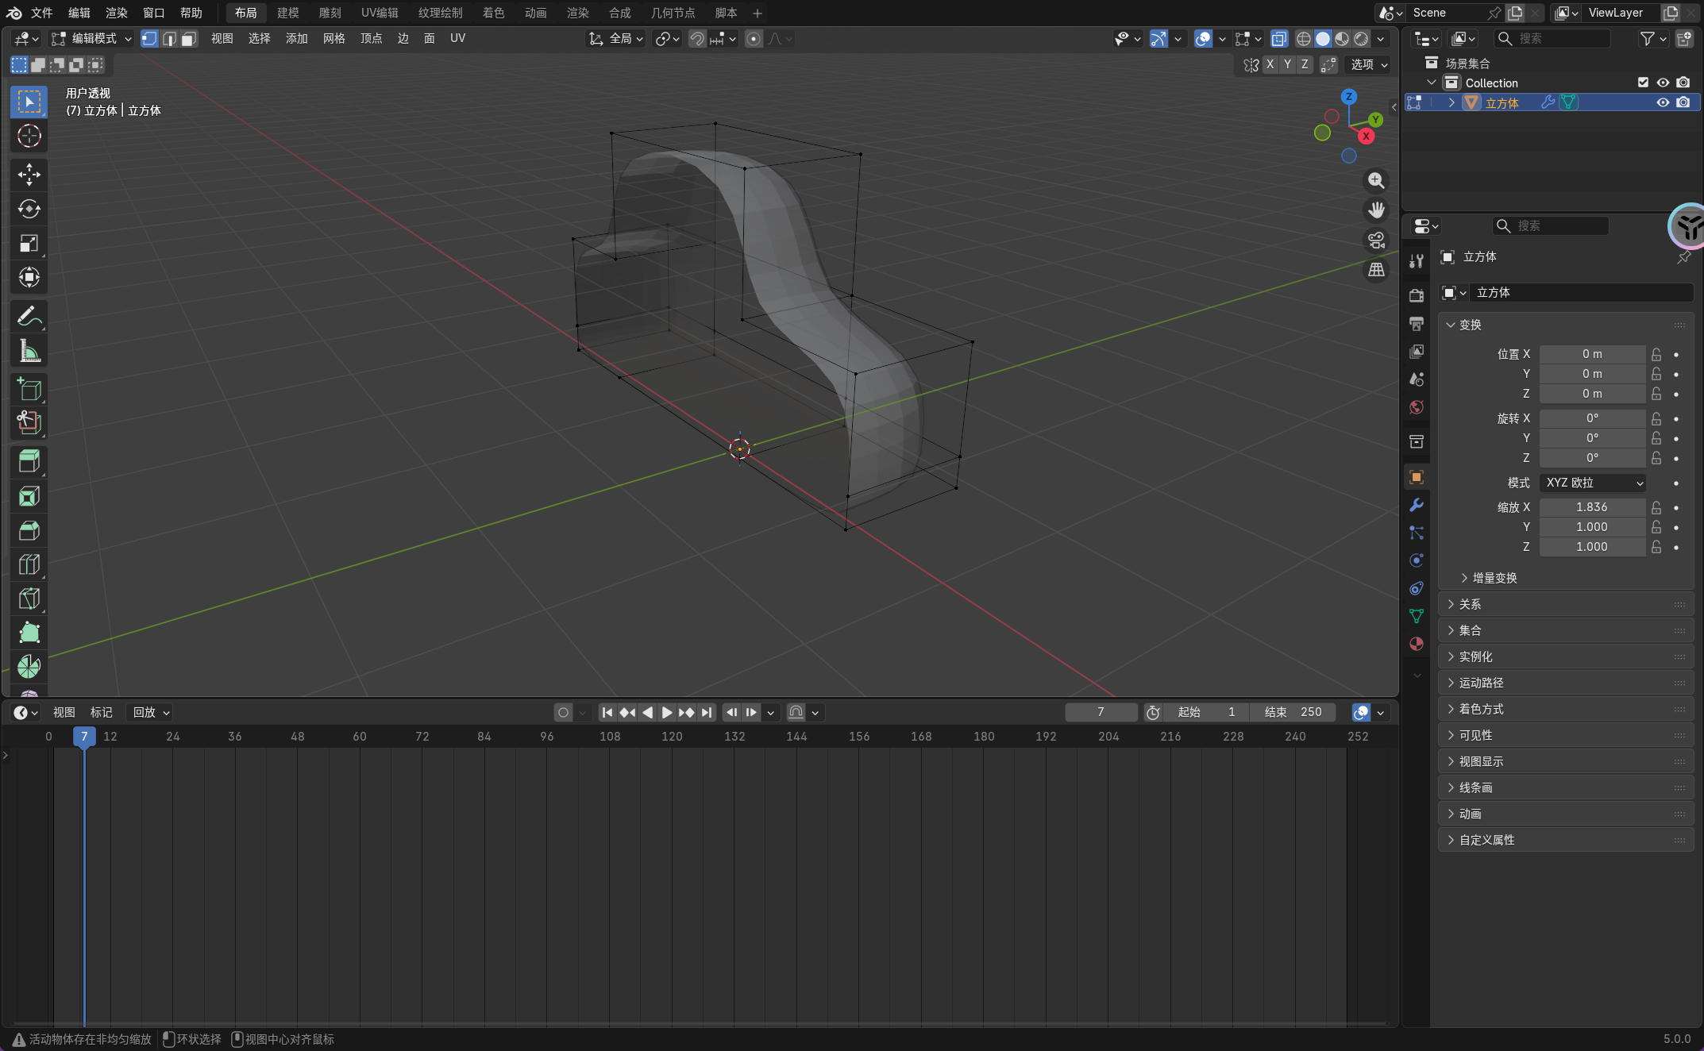
Task: Choose the Measure tool
Action: click(x=29, y=351)
